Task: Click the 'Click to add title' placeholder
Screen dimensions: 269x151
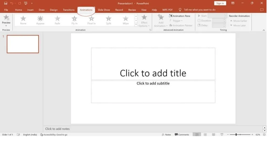Action: (x=153, y=64)
